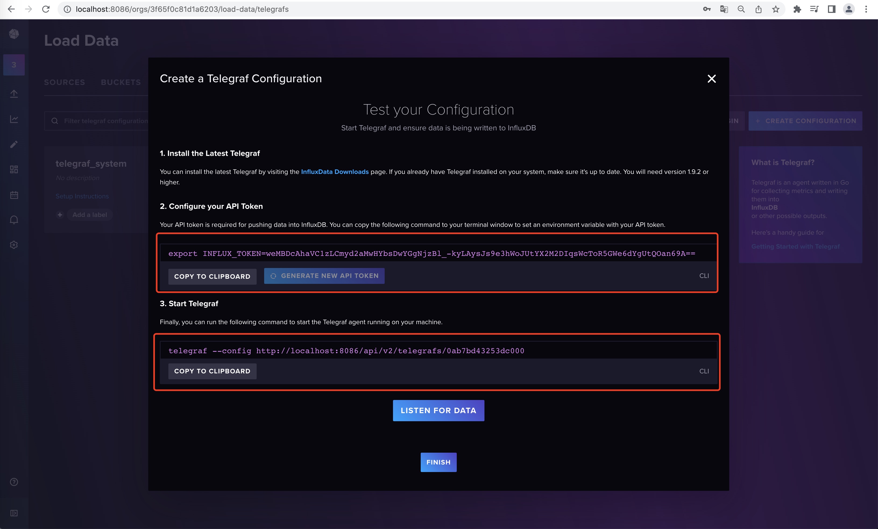
Task: Click the InfluxDB logo in sidebar
Action: tap(14, 34)
